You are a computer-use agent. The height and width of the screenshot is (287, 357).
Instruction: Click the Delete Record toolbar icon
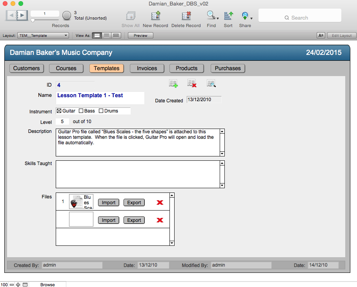pos(186,16)
